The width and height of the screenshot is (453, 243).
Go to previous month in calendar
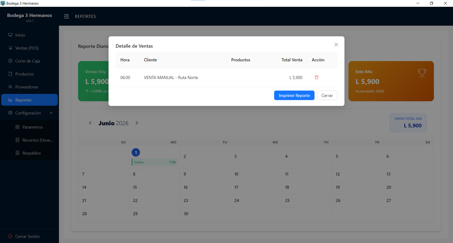point(90,123)
